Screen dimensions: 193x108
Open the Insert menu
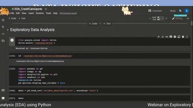(x=31, y=13)
